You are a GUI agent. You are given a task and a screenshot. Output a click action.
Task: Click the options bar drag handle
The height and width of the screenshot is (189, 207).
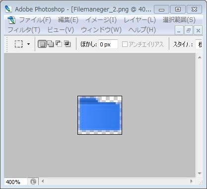click(x=7, y=44)
